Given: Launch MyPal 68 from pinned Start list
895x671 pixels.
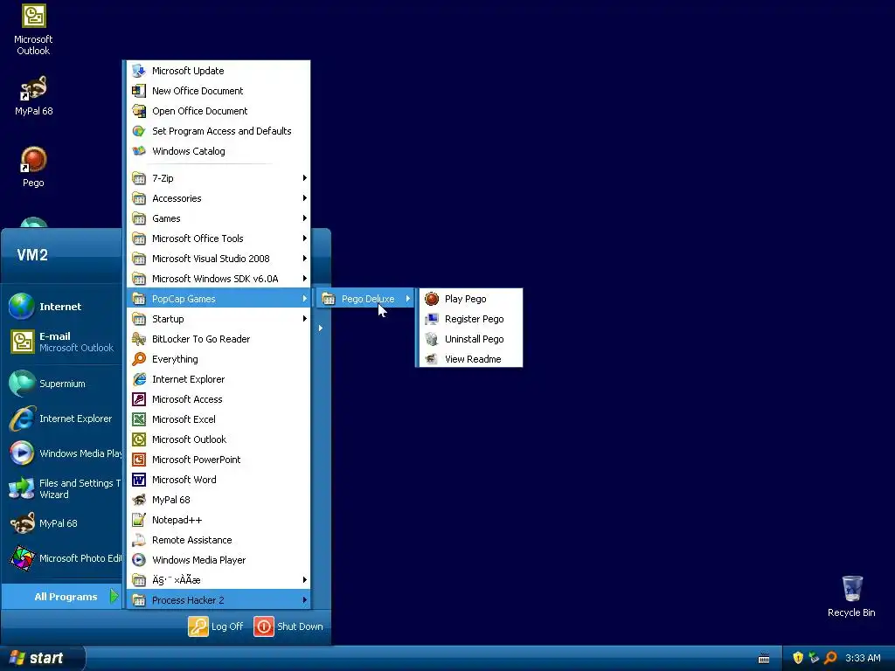Looking at the screenshot, I should 62,523.
